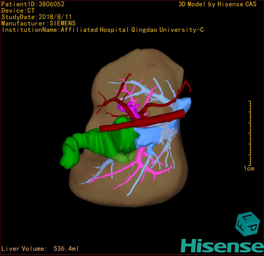Click the Device:CT label
The height and width of the screenshot is (256, 264).
tap(18, 11)
